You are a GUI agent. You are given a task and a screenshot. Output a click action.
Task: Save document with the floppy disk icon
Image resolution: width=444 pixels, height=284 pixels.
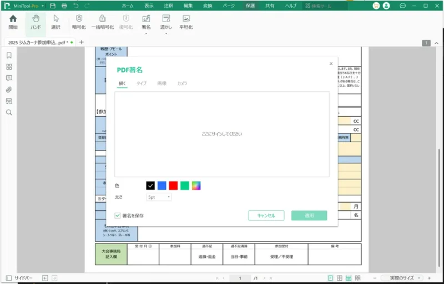53,6
